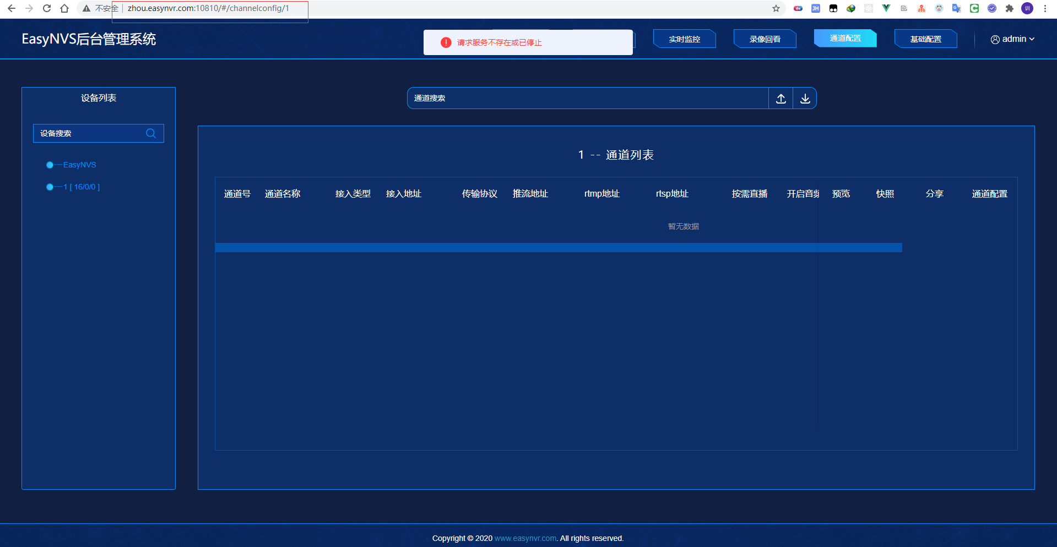Click the not-secure warning icon in the address bar
Image resolution: width=1057 pixels, height=547 pixels.
(x=86, y=8)
